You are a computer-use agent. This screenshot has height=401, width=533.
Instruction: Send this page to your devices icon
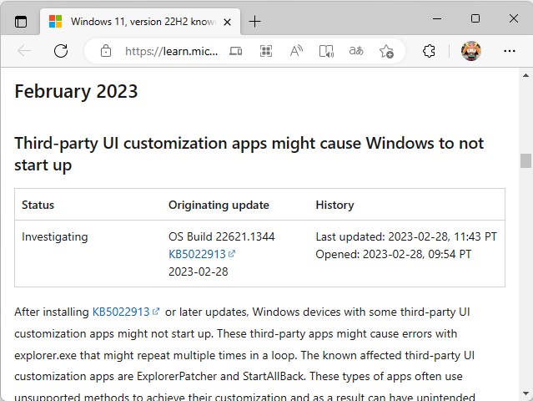235,51
